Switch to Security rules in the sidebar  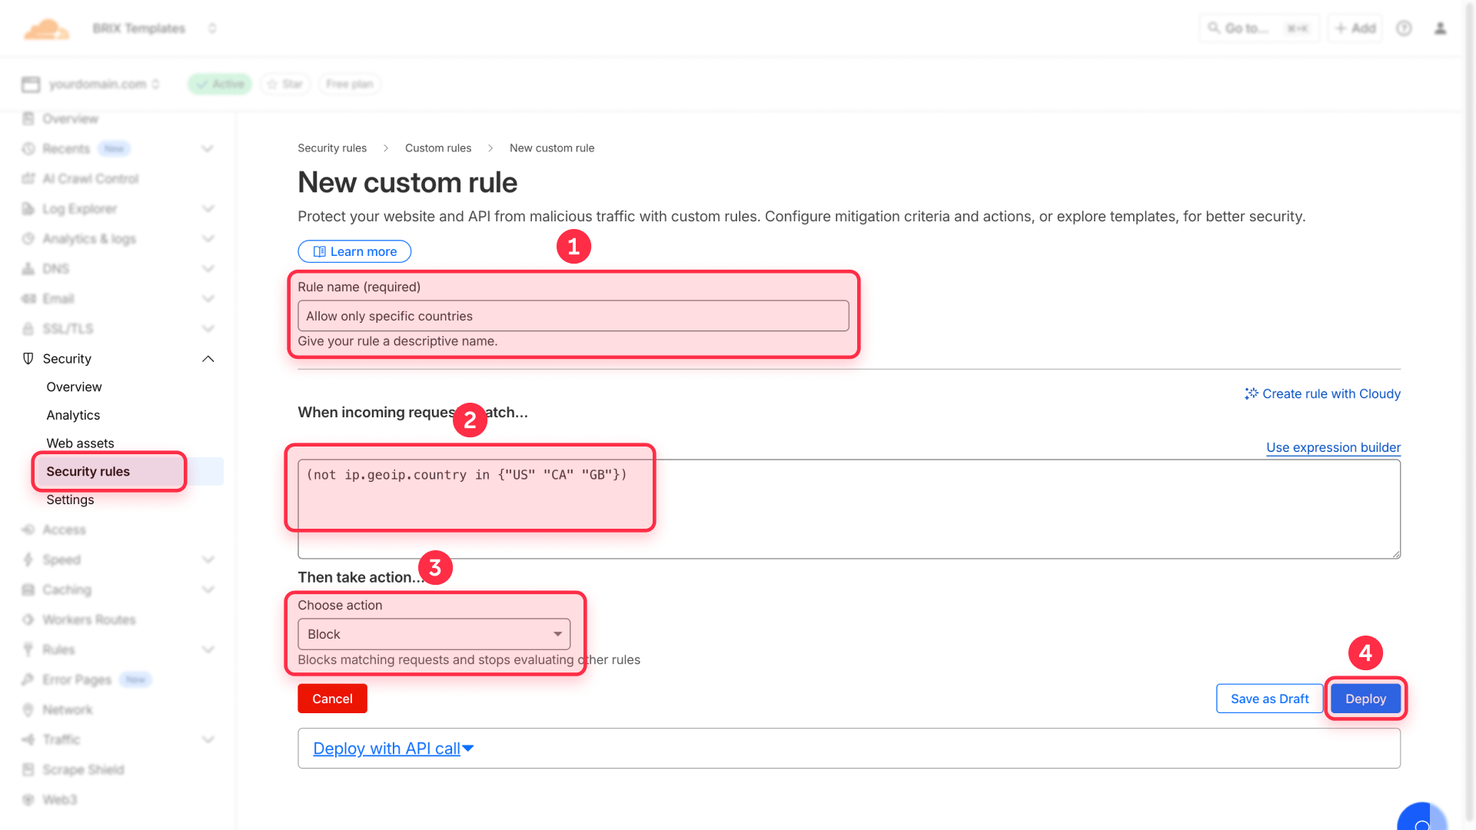(88, 471)
